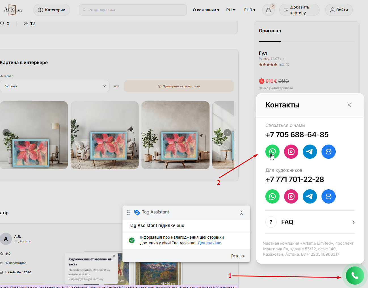Open first interior preview with floor lamp

34,135
